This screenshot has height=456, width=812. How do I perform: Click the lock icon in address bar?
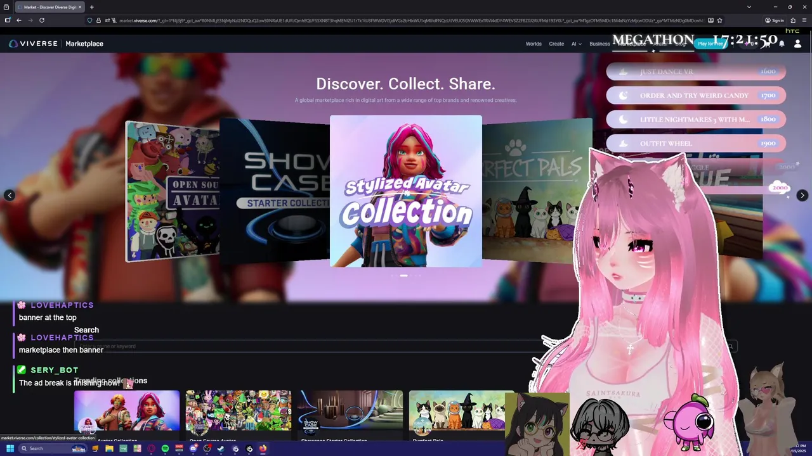point(98,20)
